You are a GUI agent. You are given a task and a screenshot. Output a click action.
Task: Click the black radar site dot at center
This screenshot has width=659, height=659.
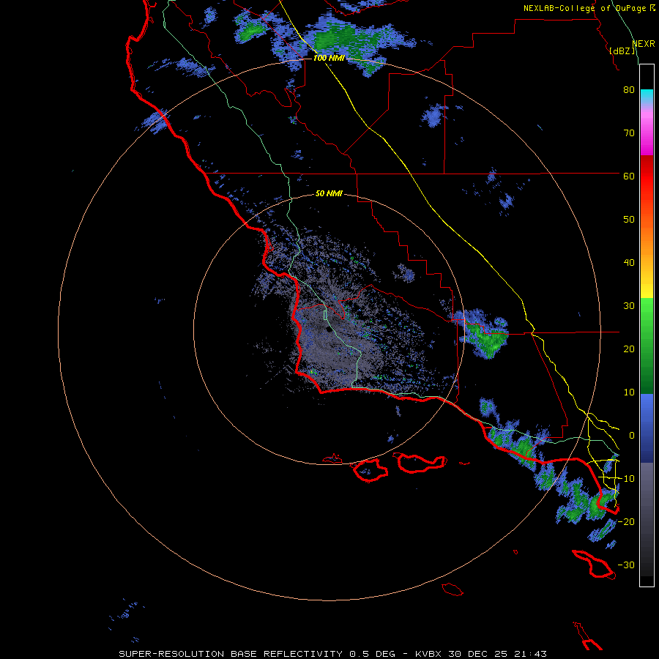point(329,329)
